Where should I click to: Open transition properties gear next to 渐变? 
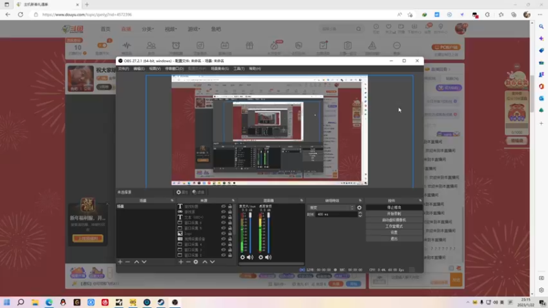pyautogui.click(x=359, y=207)
